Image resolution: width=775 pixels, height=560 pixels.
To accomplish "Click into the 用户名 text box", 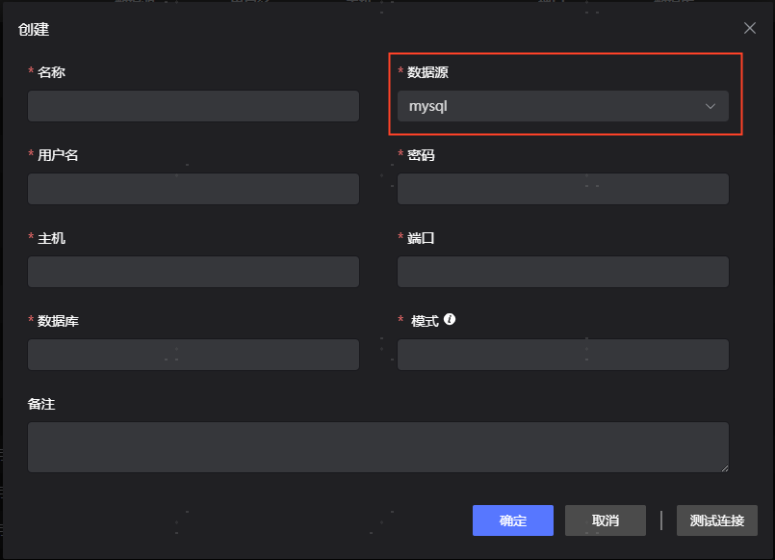I will (x=194, y=189).
